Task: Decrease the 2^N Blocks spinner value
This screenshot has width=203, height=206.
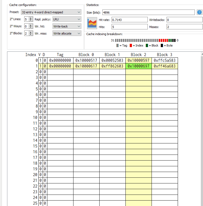Action: coord(31,34)
